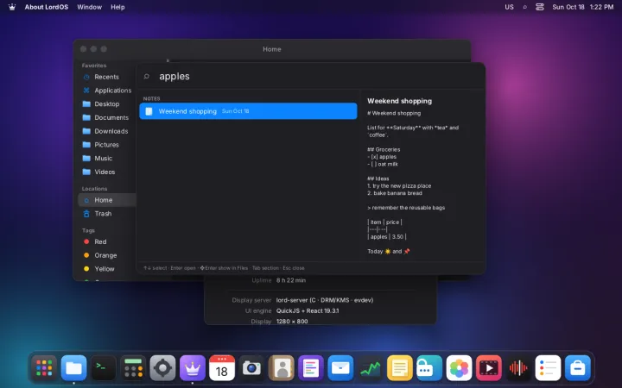Viewport: 622px width, 388px height.
Task: Click the '8 h 22 min' uptime value
Action: tap(291, 280)
